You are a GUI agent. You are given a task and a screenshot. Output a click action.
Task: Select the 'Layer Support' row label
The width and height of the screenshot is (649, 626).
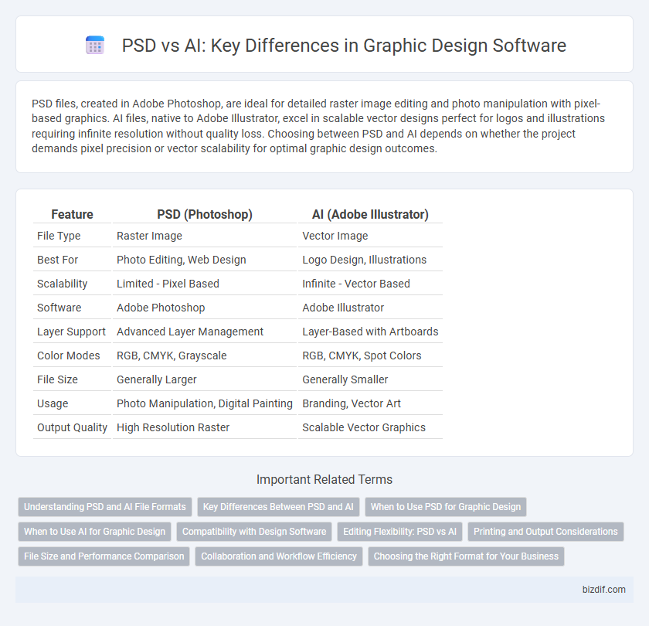click(71, 332)
